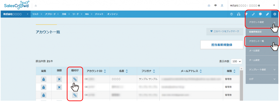
Task: Click the 該当件数 21件 text
Action: click(x=44, y=61)
